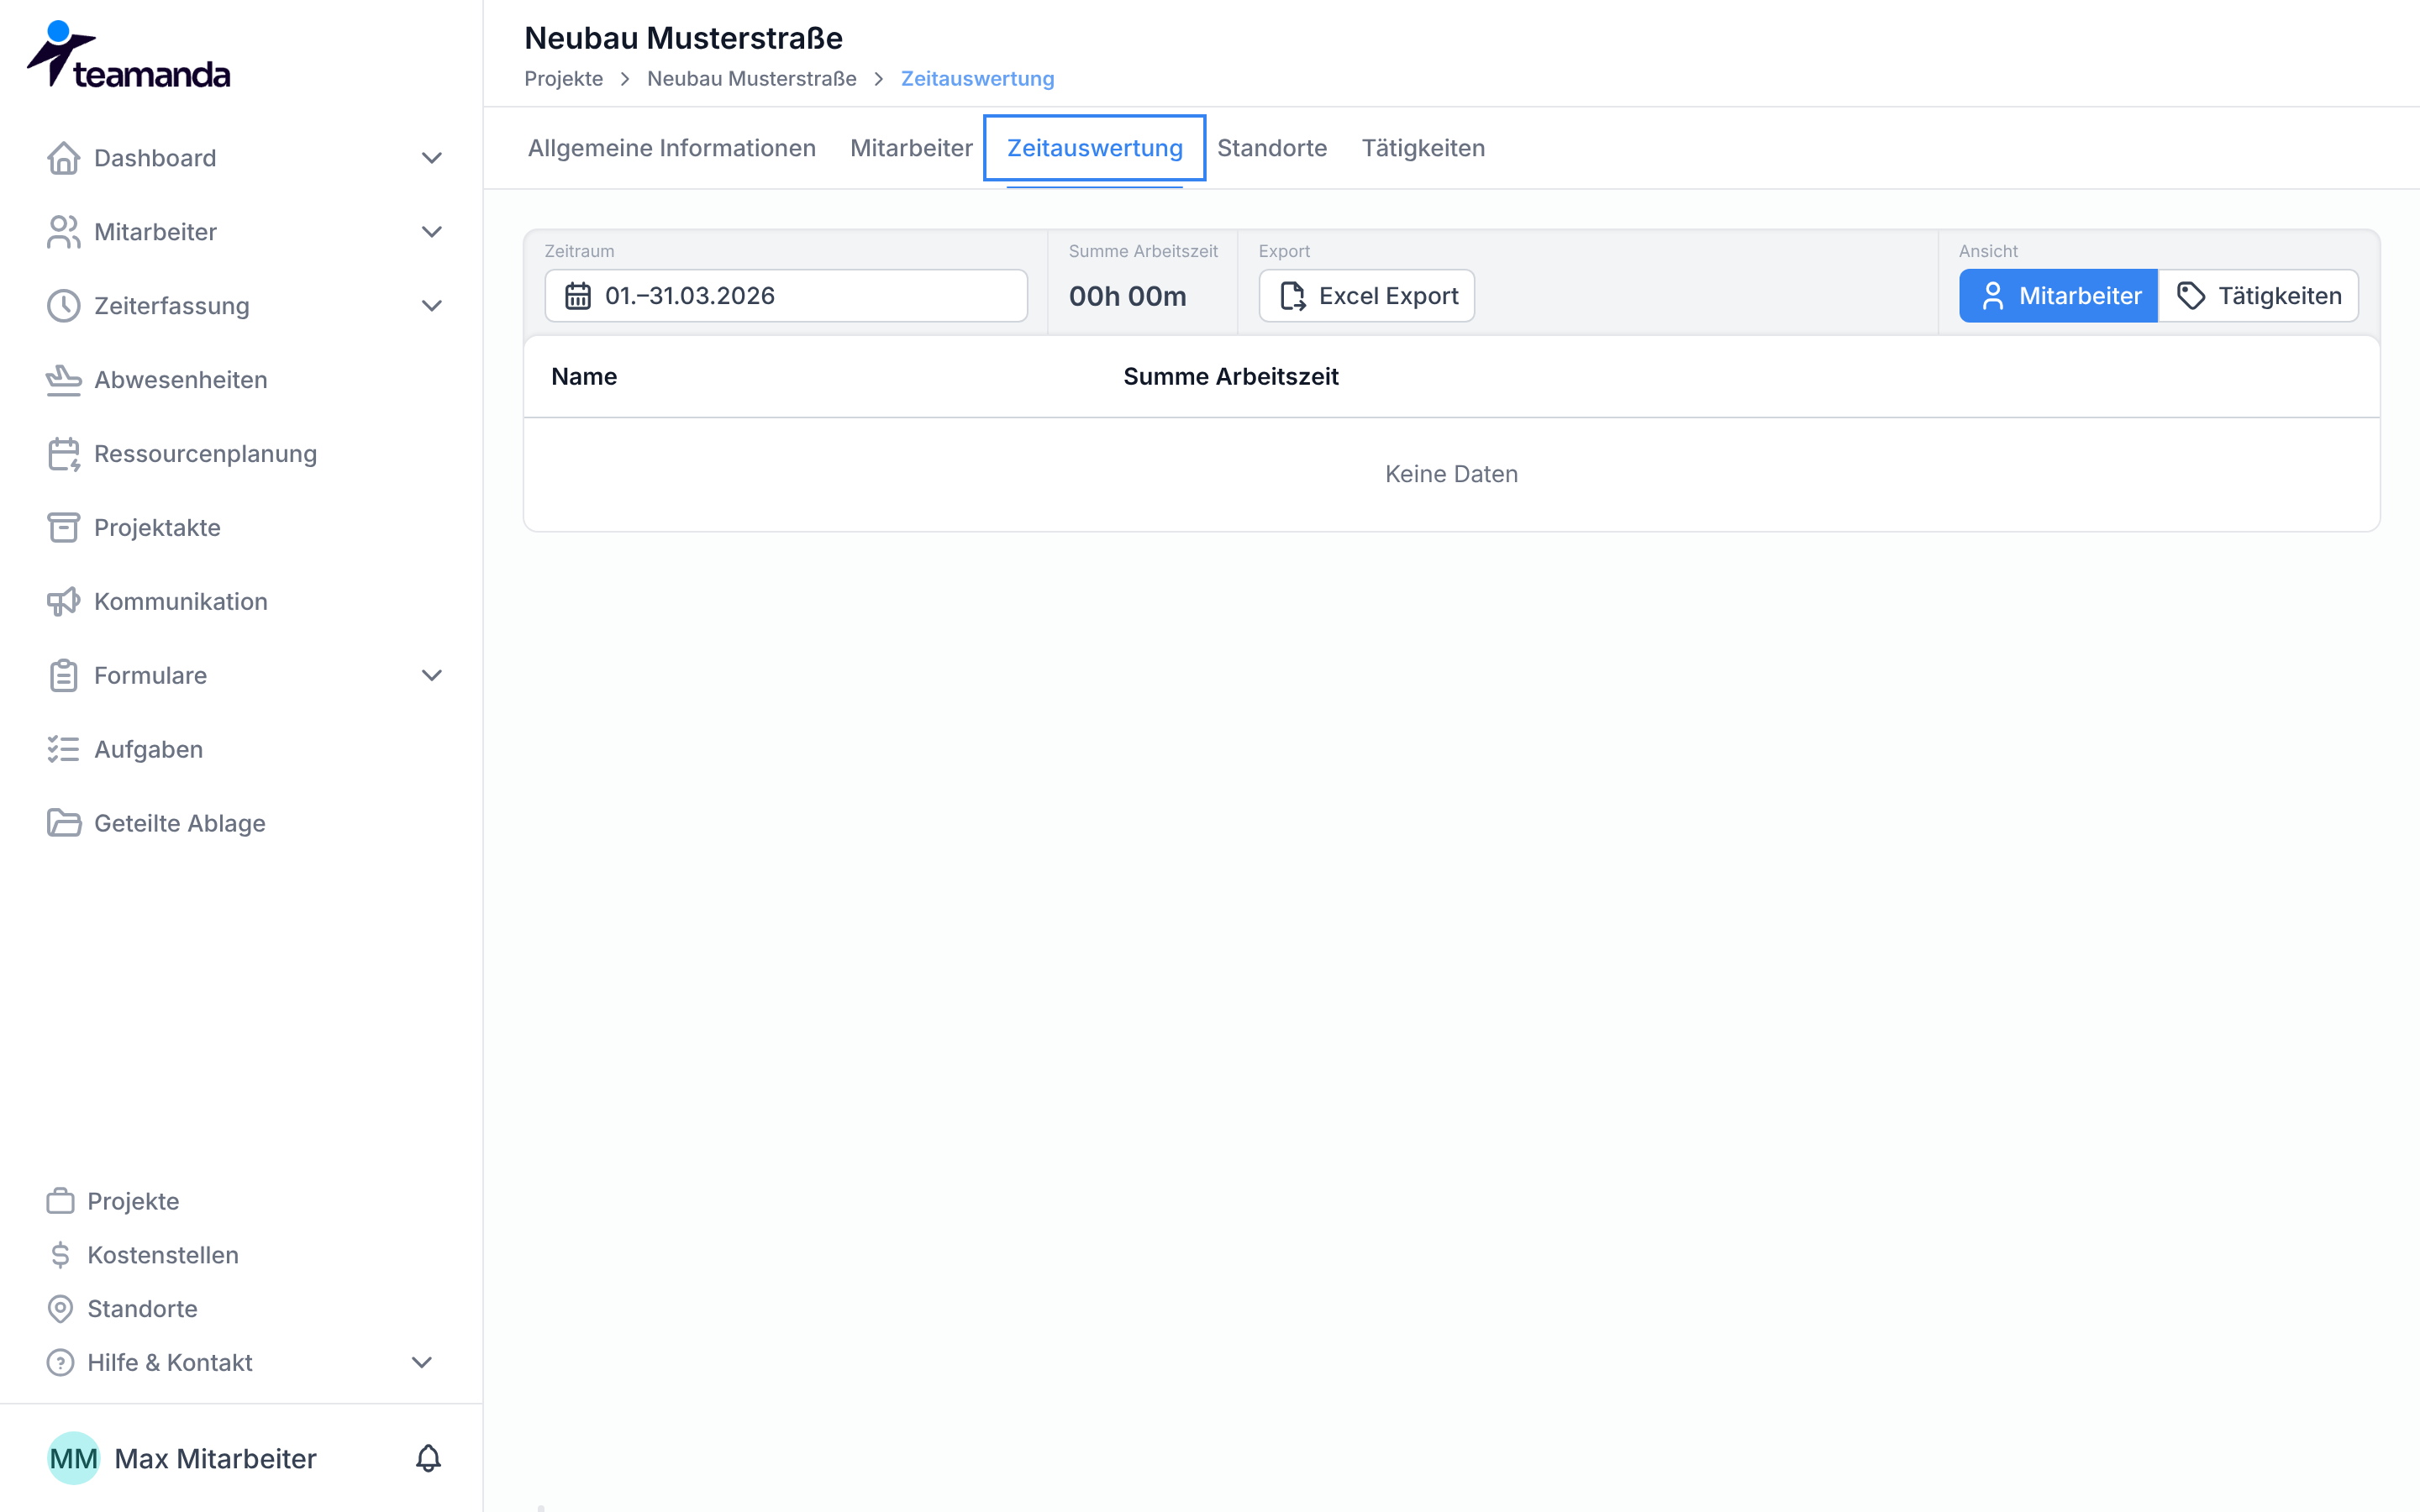Screen dimensions: 2420x1512
Task: Switch view to Tätigkeiten toggle button
Action: pyautogui.click(x=2258, y=296)
